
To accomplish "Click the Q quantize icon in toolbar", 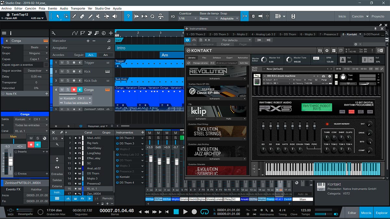I will coord(152,16).
